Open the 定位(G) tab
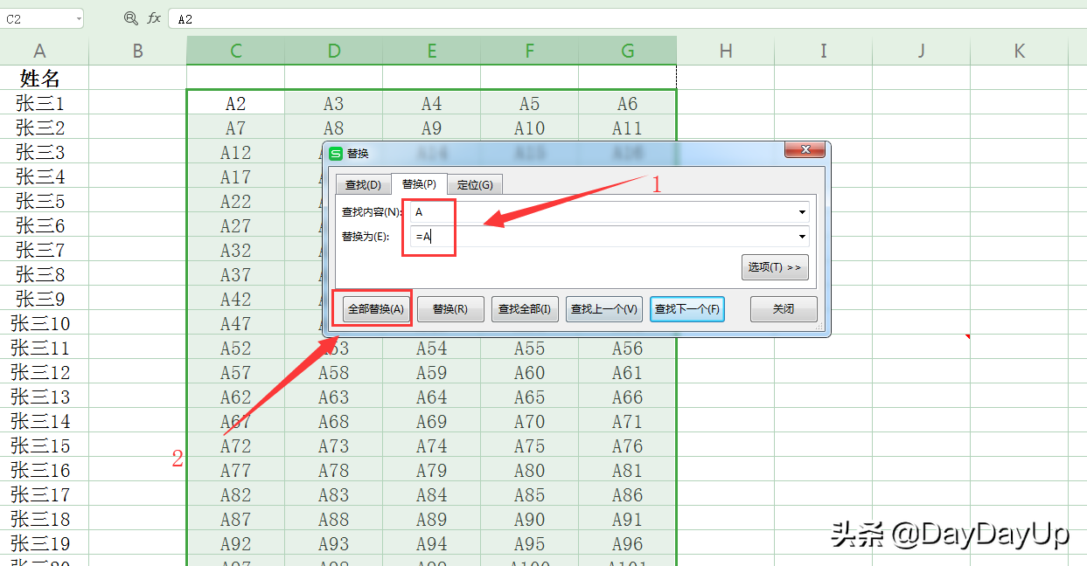The image size is (1087, 566). [475, 184]
